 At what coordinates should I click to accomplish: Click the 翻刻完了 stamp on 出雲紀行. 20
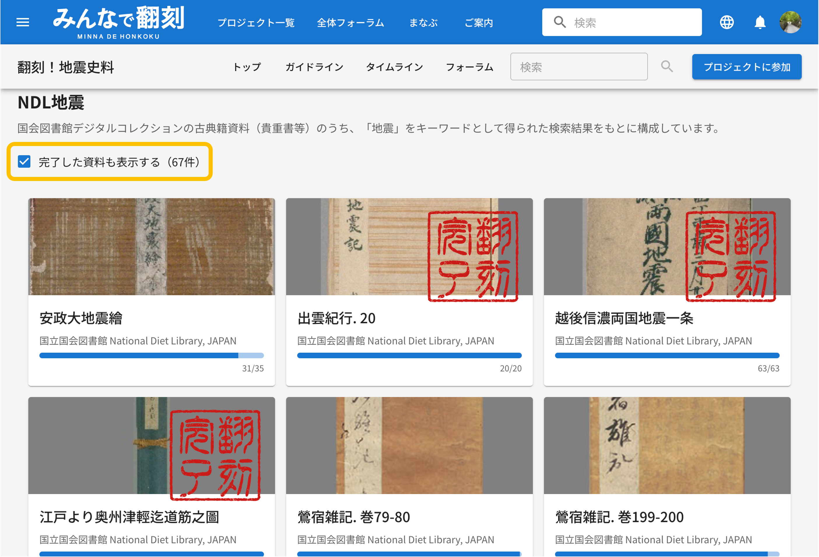tap(473, 256)
